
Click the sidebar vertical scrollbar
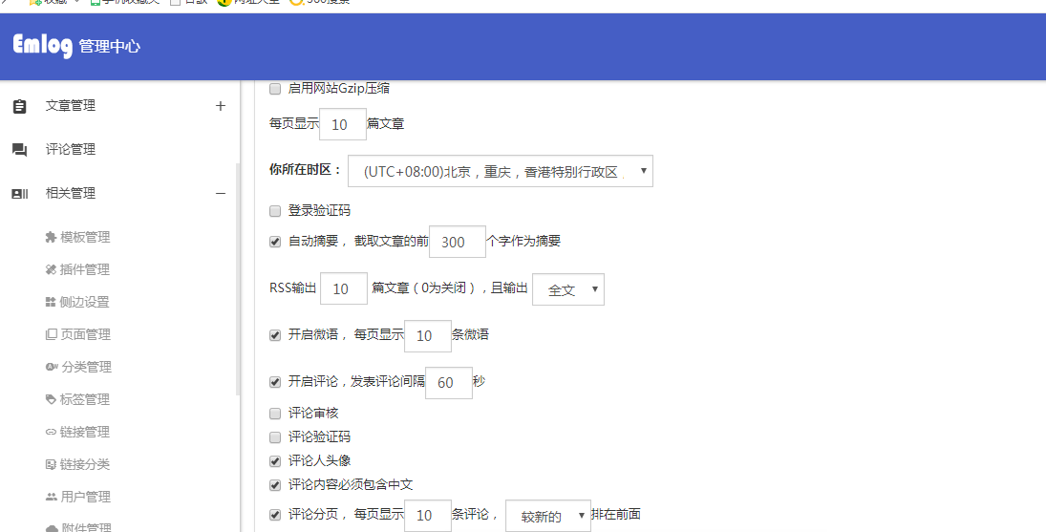click(238, 280)
